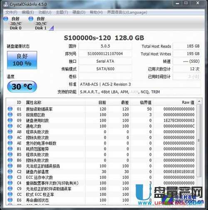
Task: Select the 硬盘内部温度 attribute row
Action: [102, 172]
